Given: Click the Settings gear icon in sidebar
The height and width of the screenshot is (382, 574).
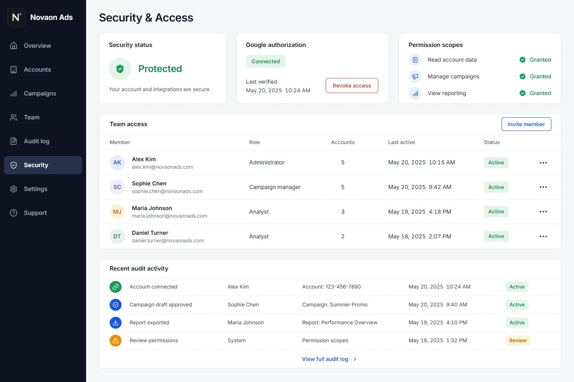Looking at the screenshot, I should pyautogui.click(x=14, y=189).
